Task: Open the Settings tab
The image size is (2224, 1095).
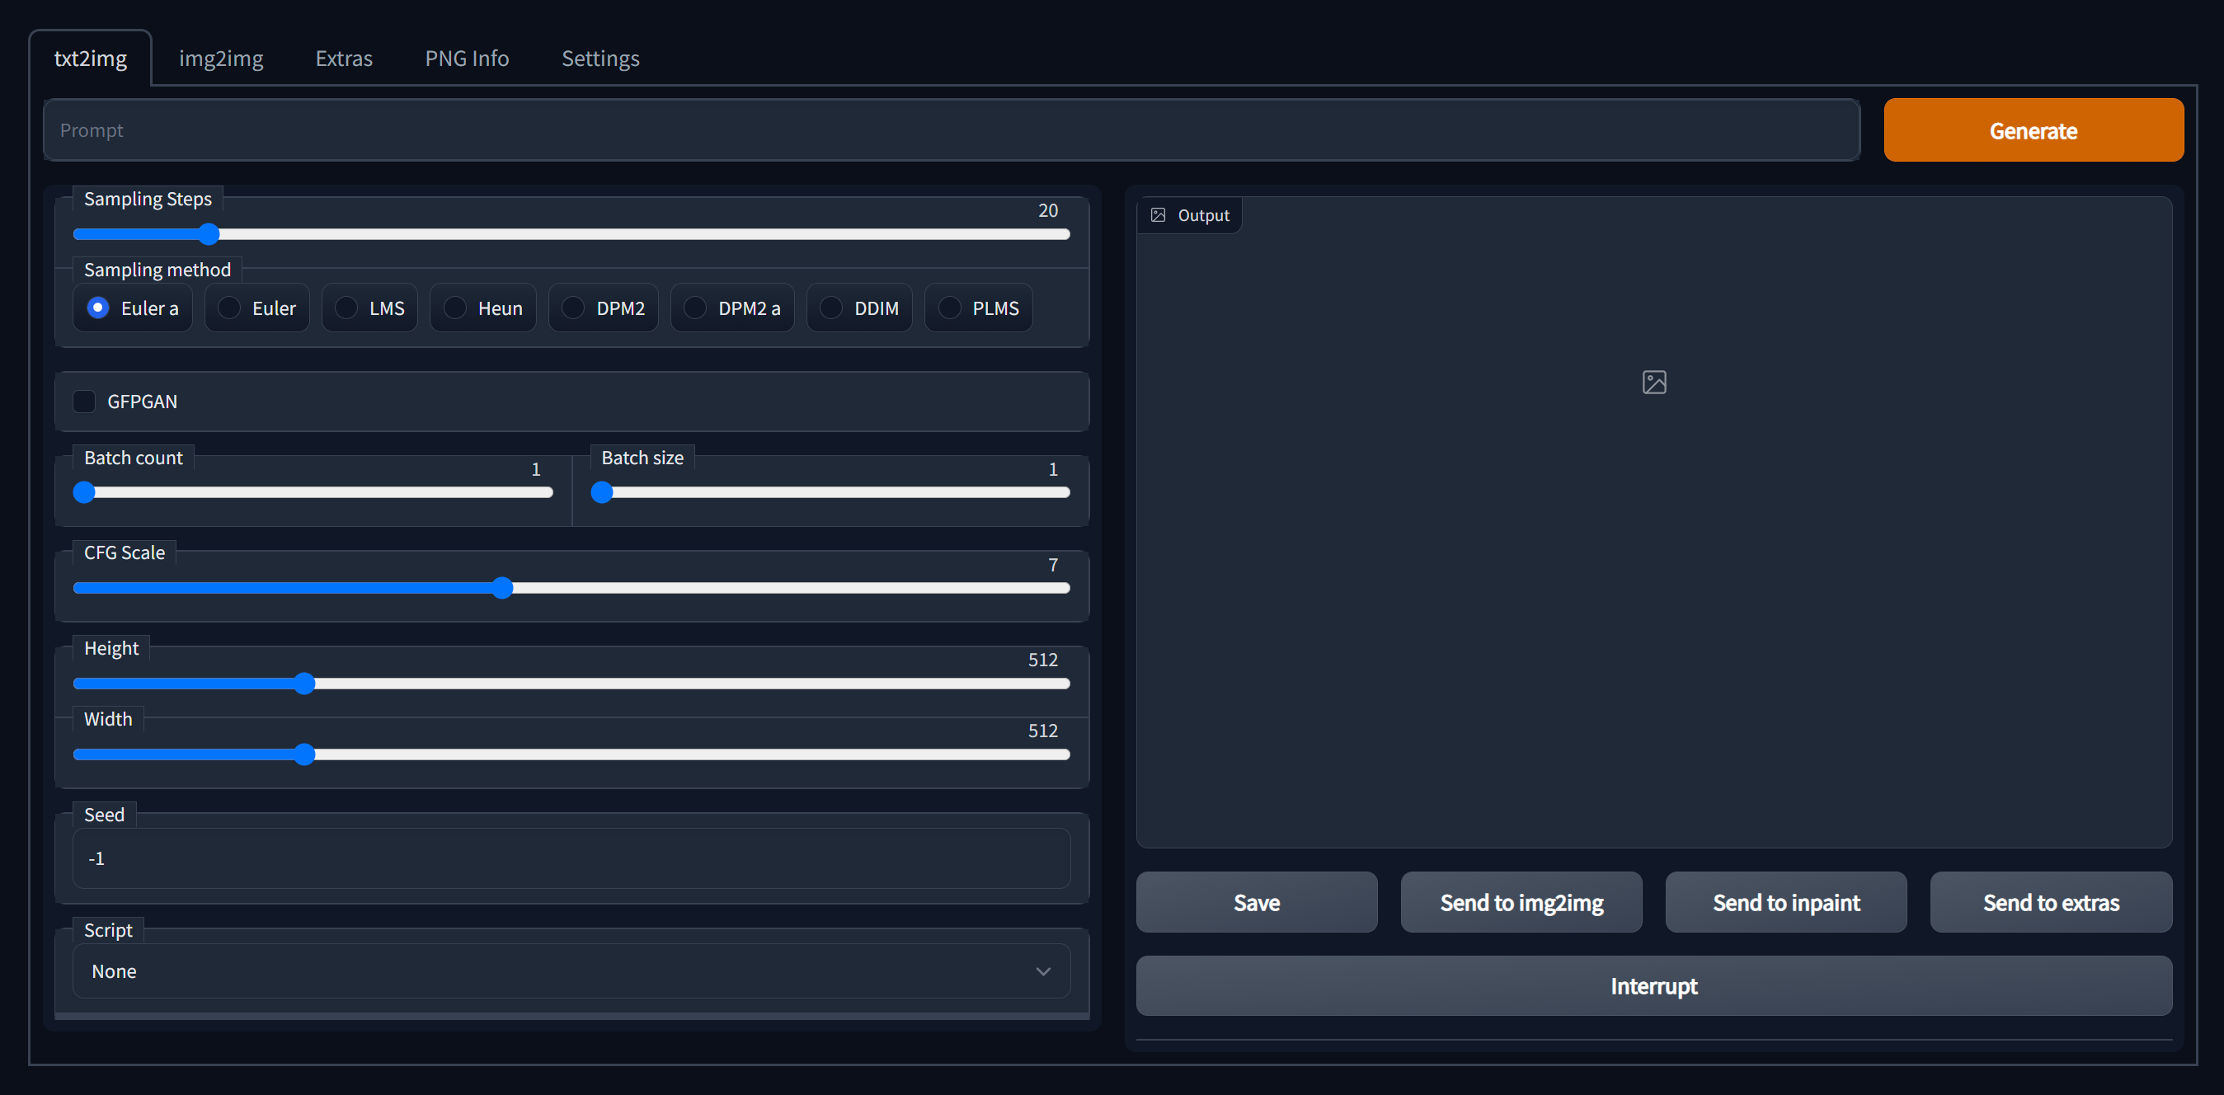Action: [600, 59]
